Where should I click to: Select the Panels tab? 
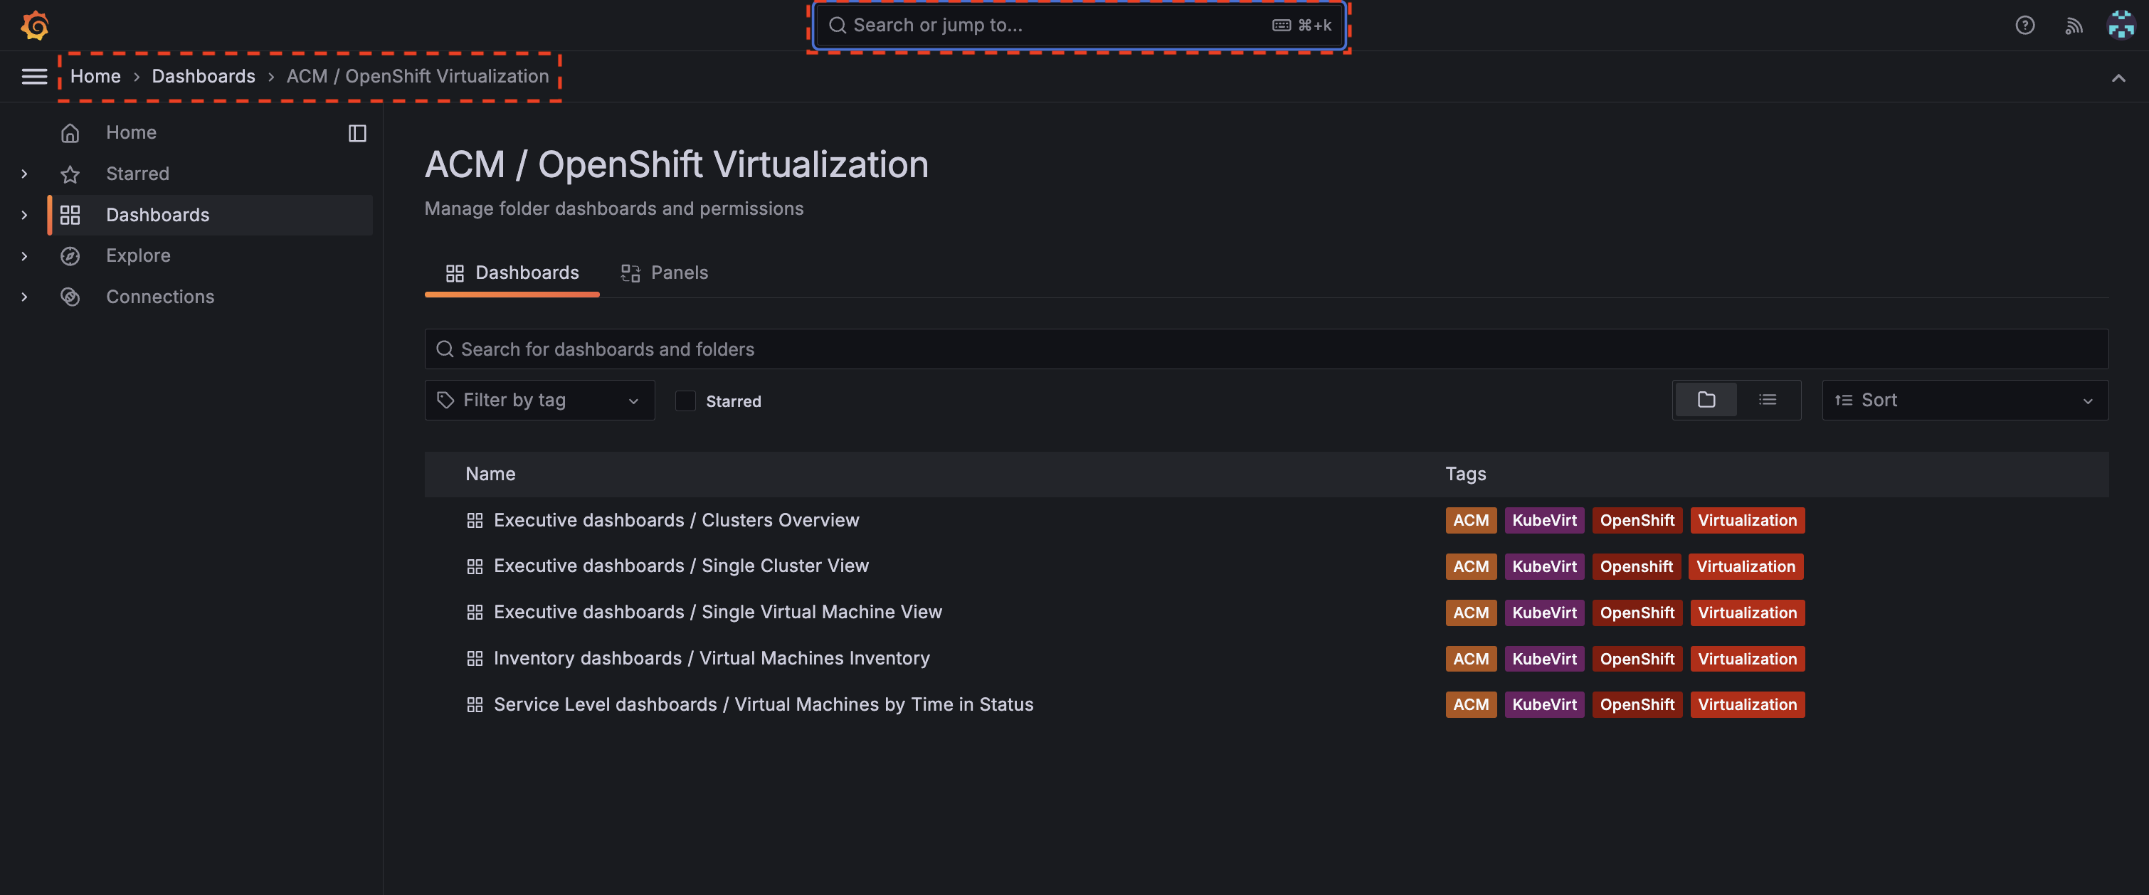tap(664, 274)
